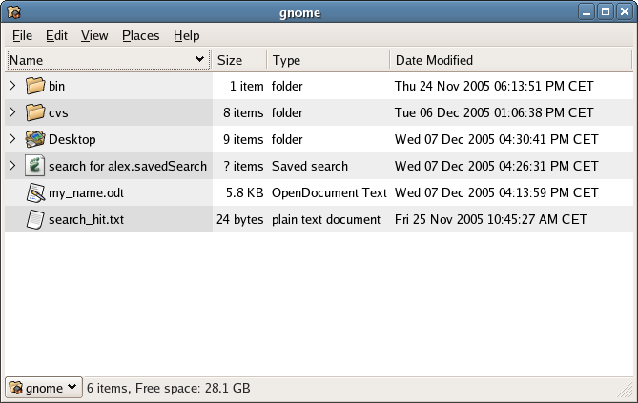The height and width of the screenshot is (403, 638).
Task: Open the gnome location dropdown
Action: [44, 388]
